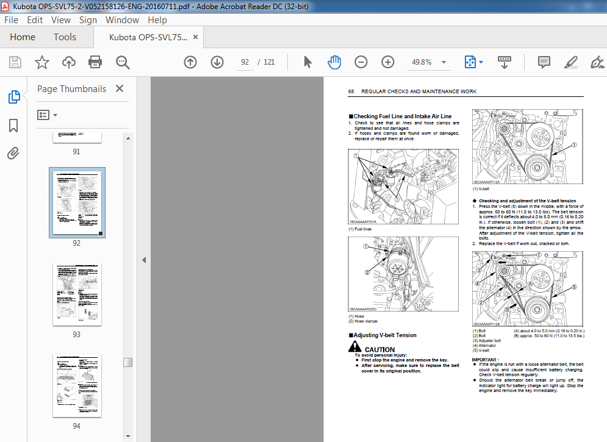Open the Find text magnifier
The height and width of the screenshot is (442, 607).
coord(123,62)
